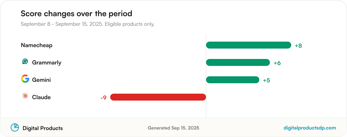347x137 pixels.
Task: Select the Grammarly green bar
Action: click(x=238, y=62)
